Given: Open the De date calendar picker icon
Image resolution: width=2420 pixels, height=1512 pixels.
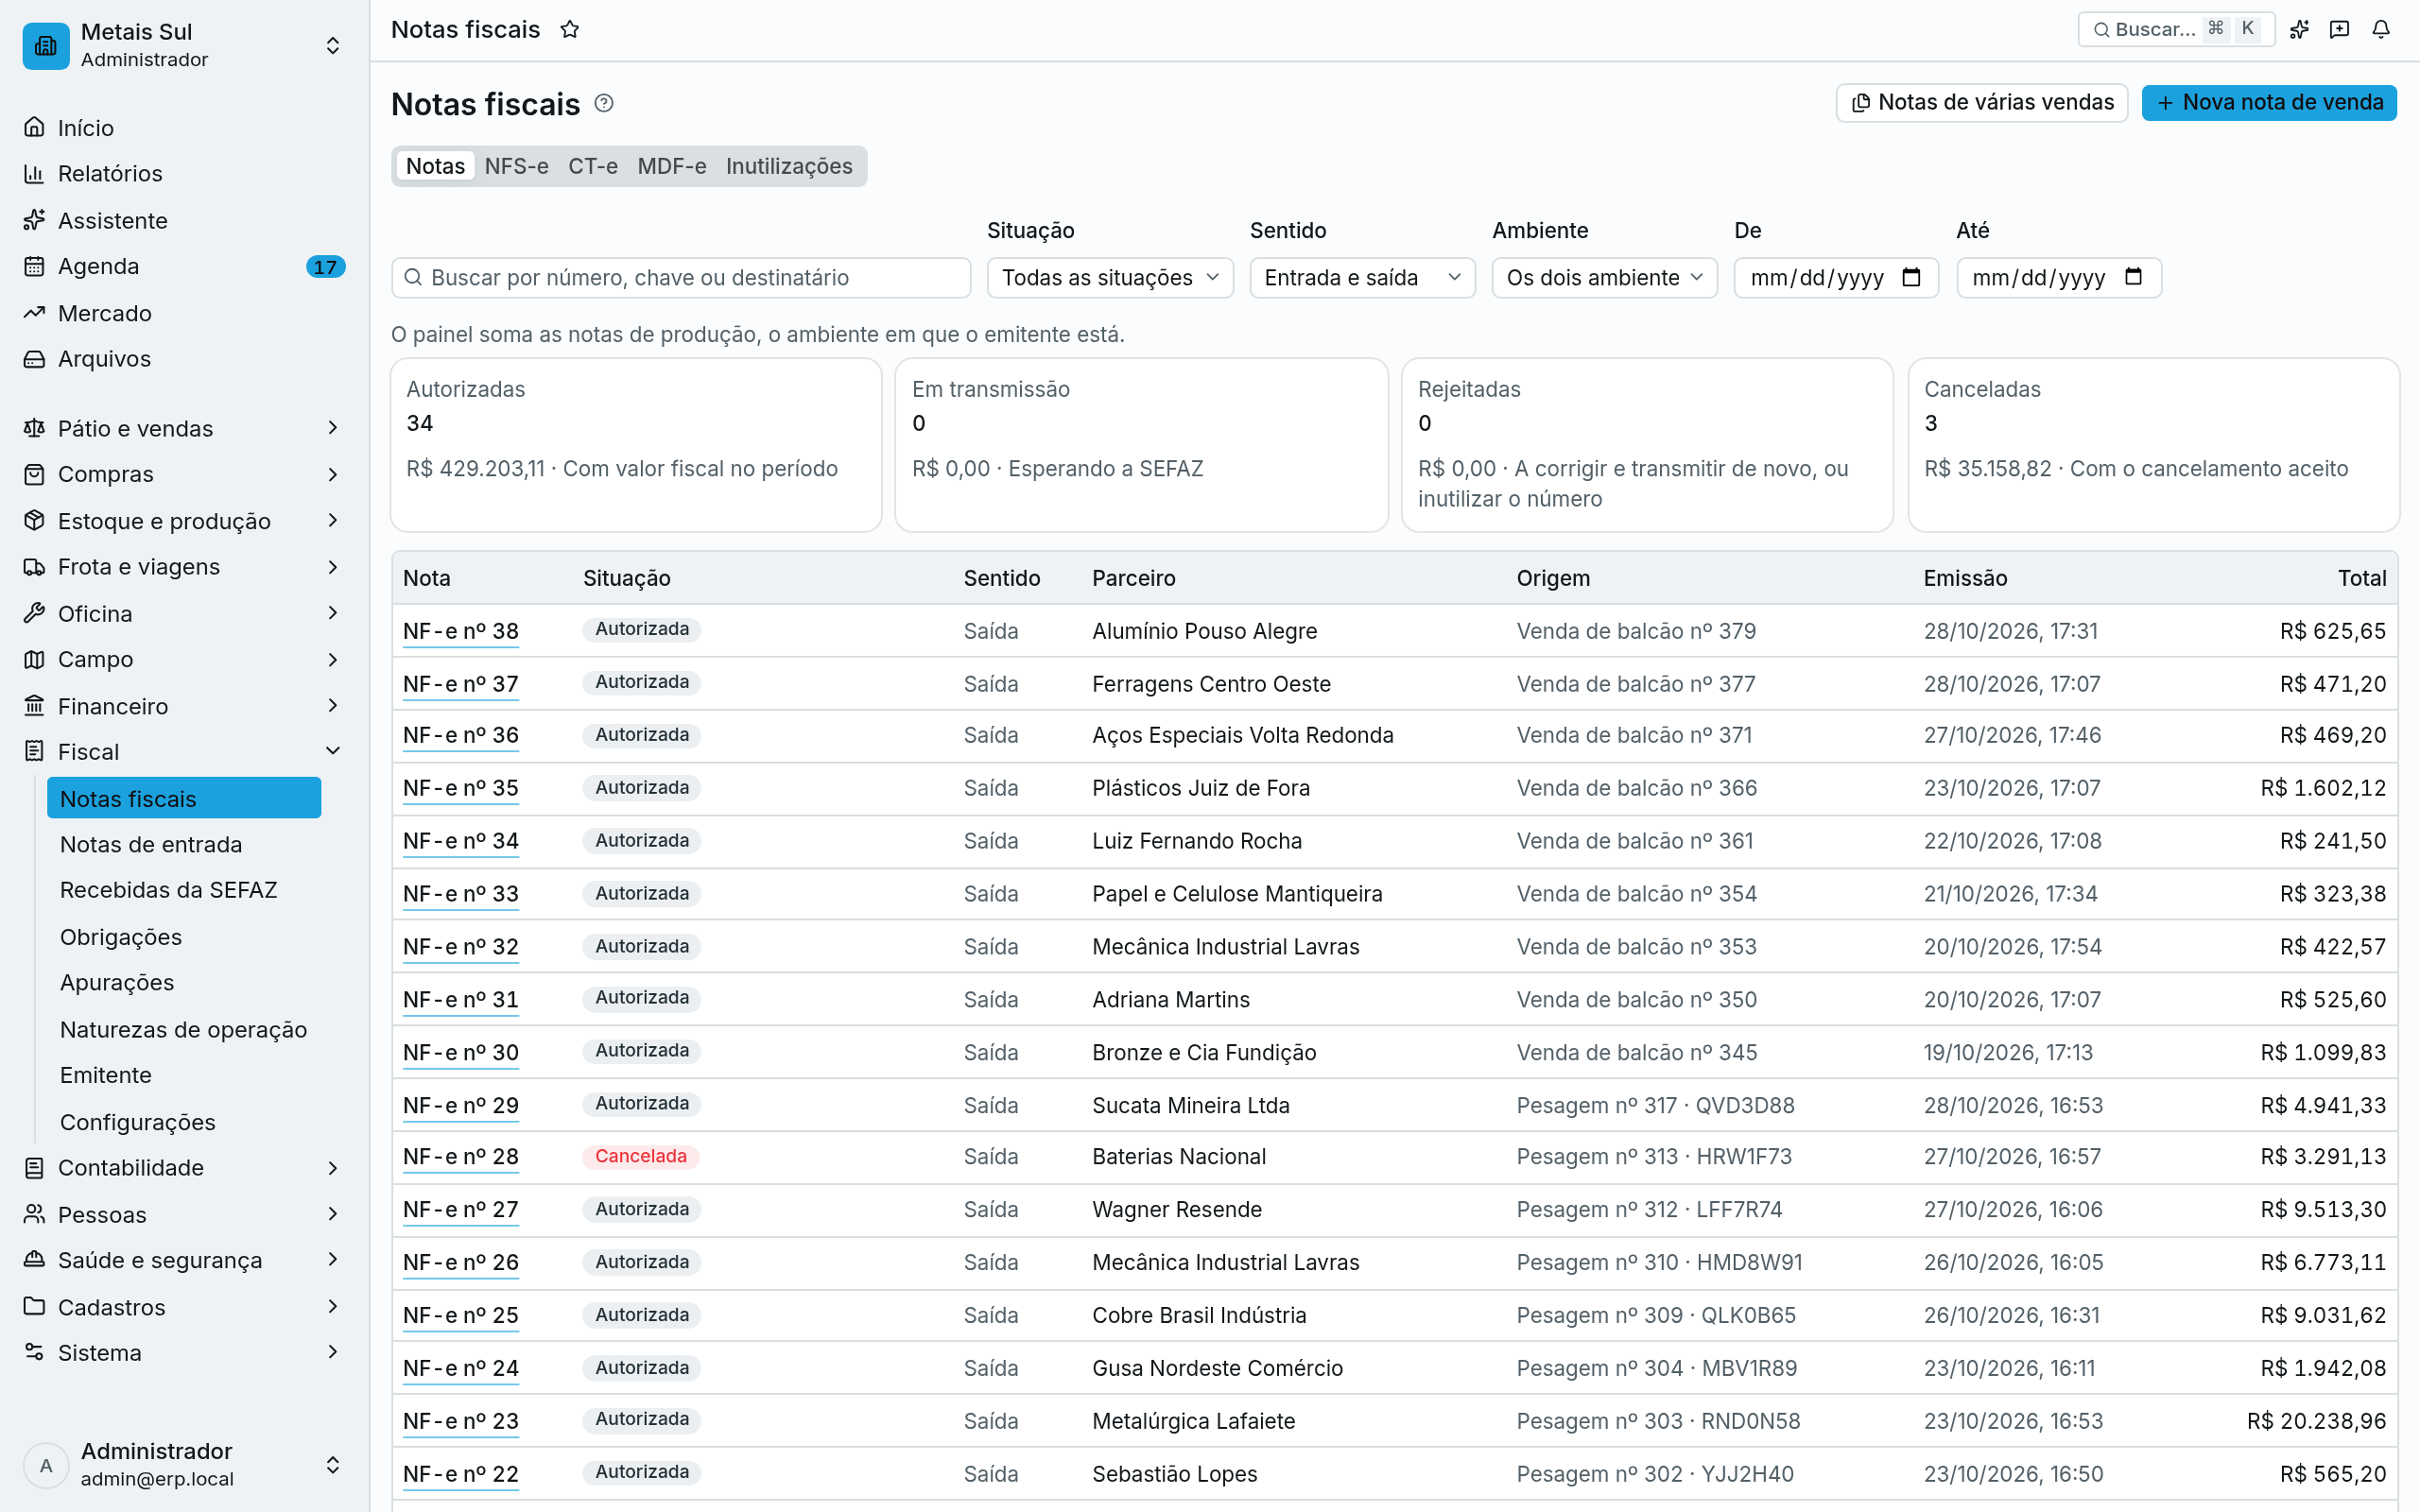Looking at the screenshot, I should (1911, 277).
